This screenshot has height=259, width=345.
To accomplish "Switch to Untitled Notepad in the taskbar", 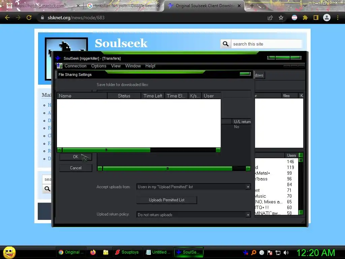I will click(x=158, y=252).
